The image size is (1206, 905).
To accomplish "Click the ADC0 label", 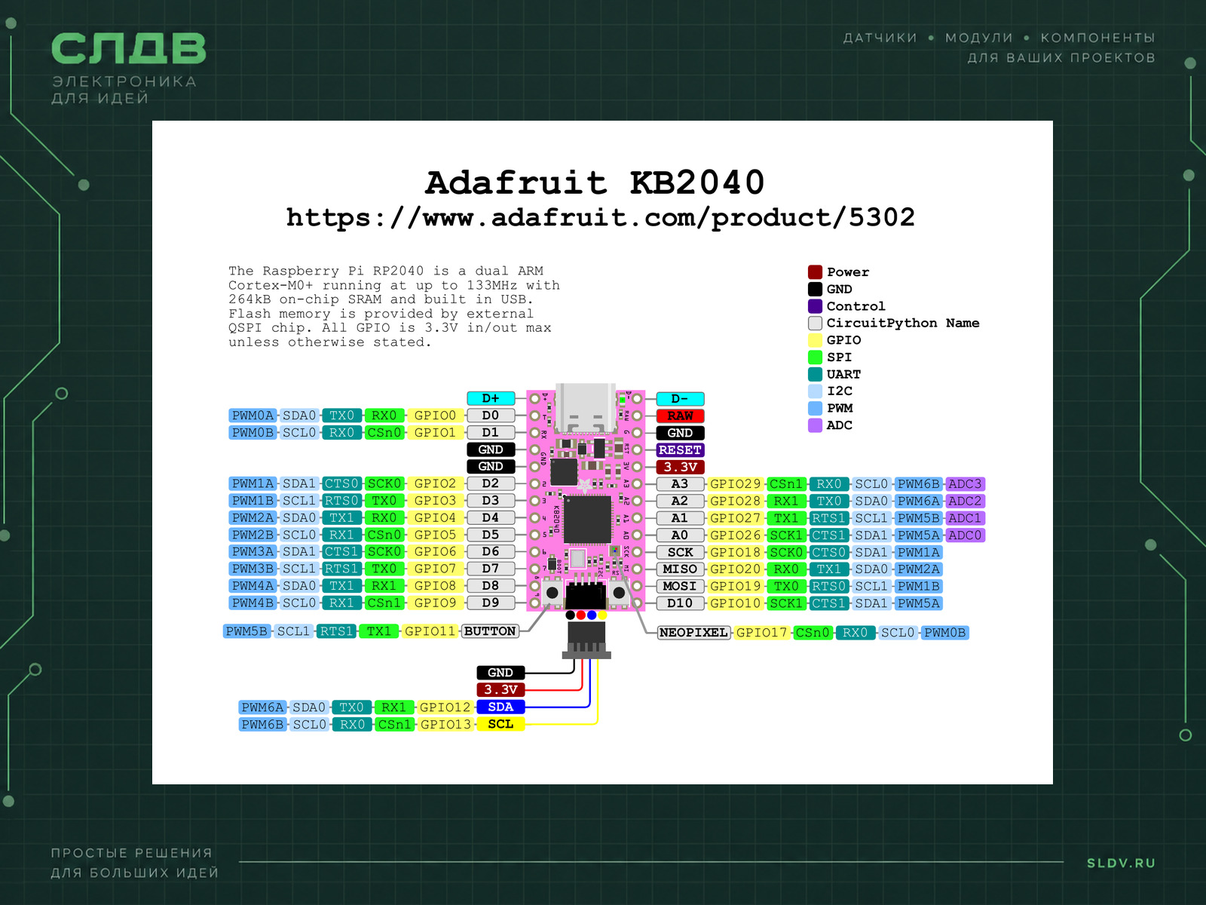I will click(965, 535).
